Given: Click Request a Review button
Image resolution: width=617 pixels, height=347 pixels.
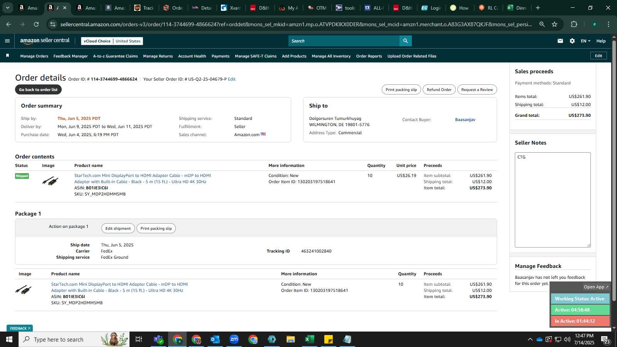Looking at the screenshot, I should coord(477,89).
